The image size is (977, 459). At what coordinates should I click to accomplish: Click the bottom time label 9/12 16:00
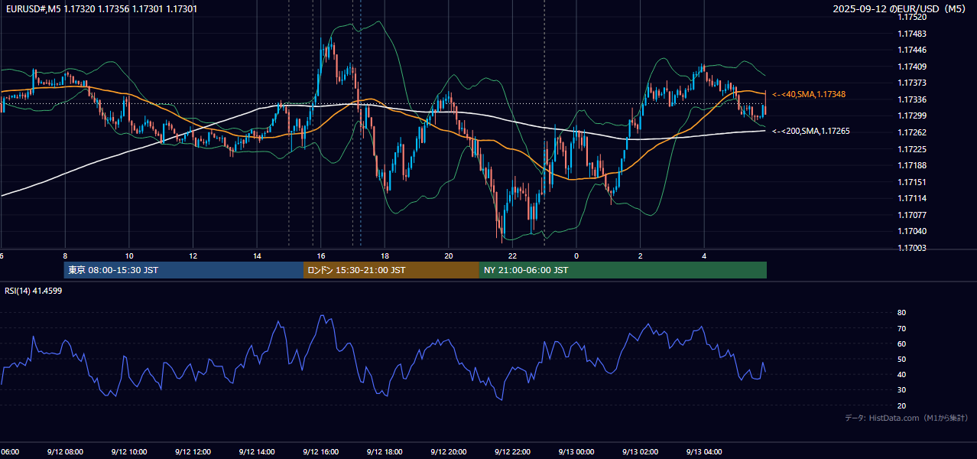coord(320,452)
